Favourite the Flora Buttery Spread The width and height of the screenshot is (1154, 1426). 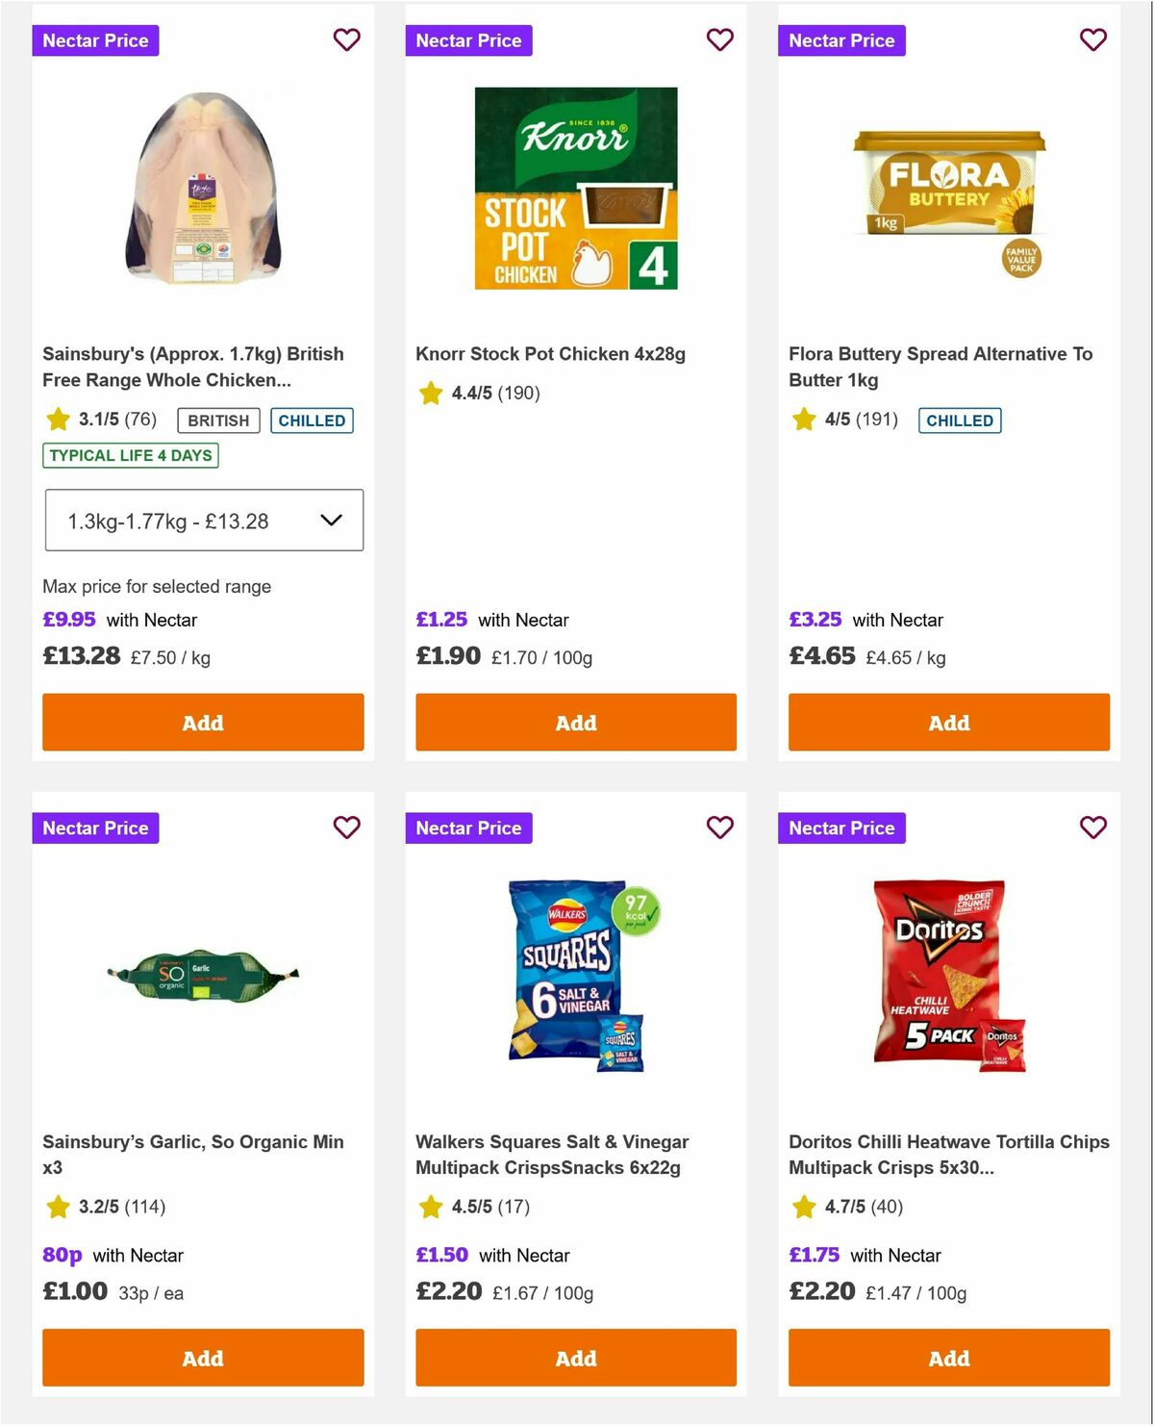coord(1092,40)
